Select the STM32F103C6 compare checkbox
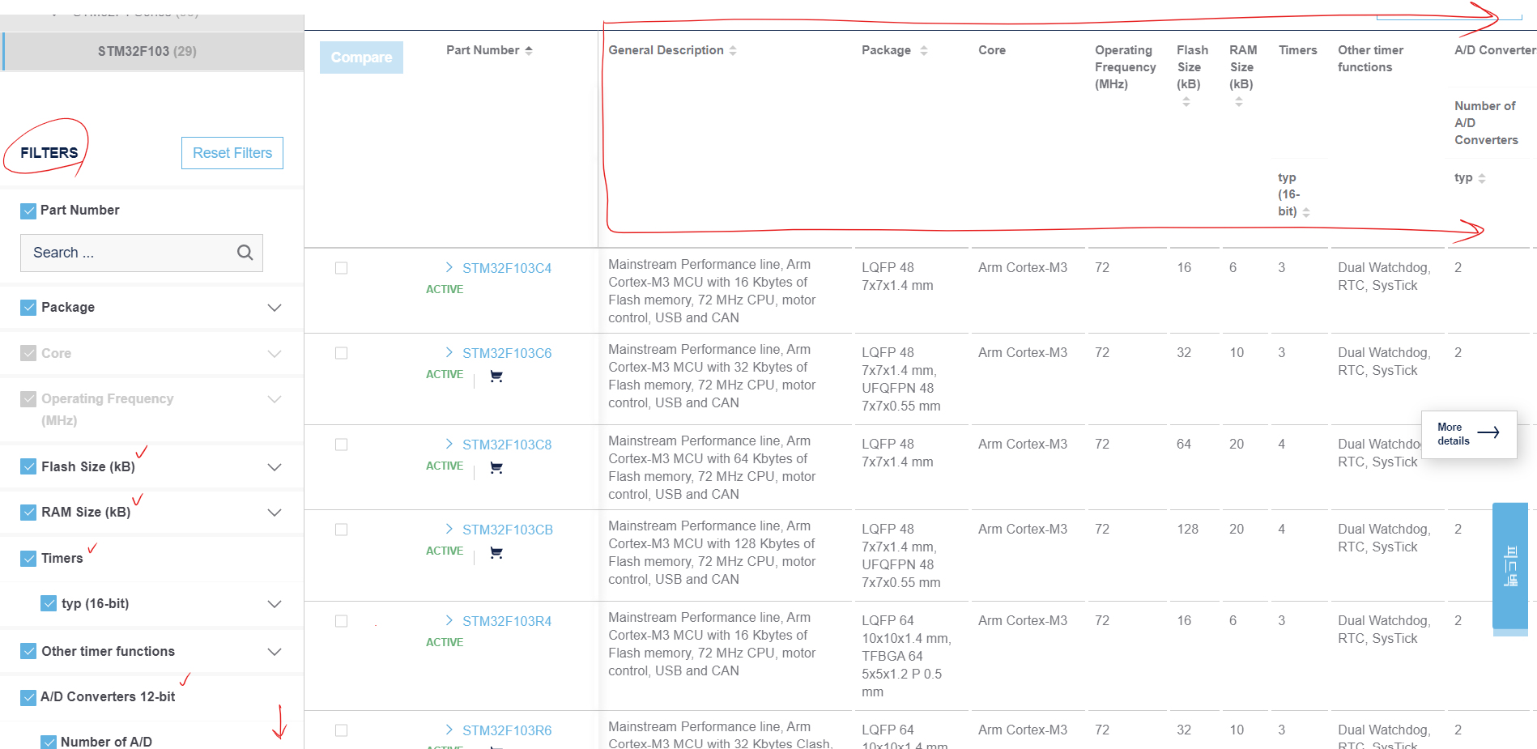 click(342, 353)
